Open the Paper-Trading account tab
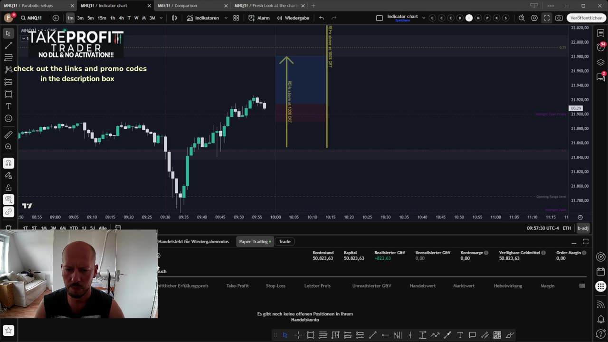 (x=255, y=242)
